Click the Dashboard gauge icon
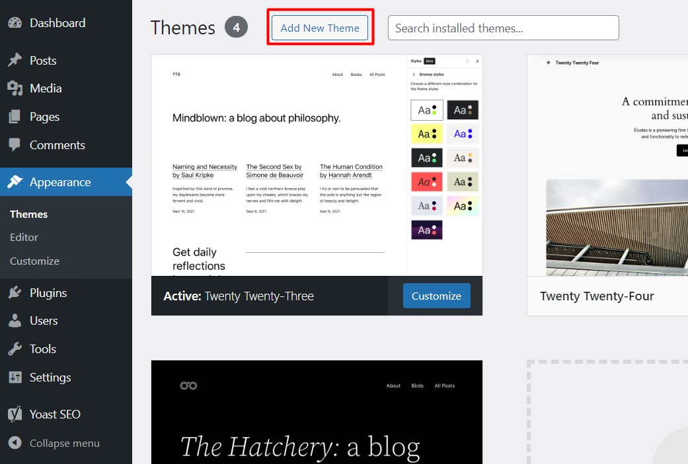688x464 pixels. pos(15,23)
